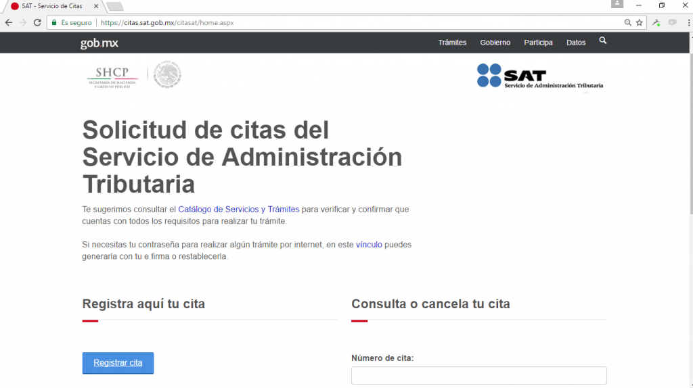Click the SAT logo
The image size is (693, 388).
[x=539, y=76]
